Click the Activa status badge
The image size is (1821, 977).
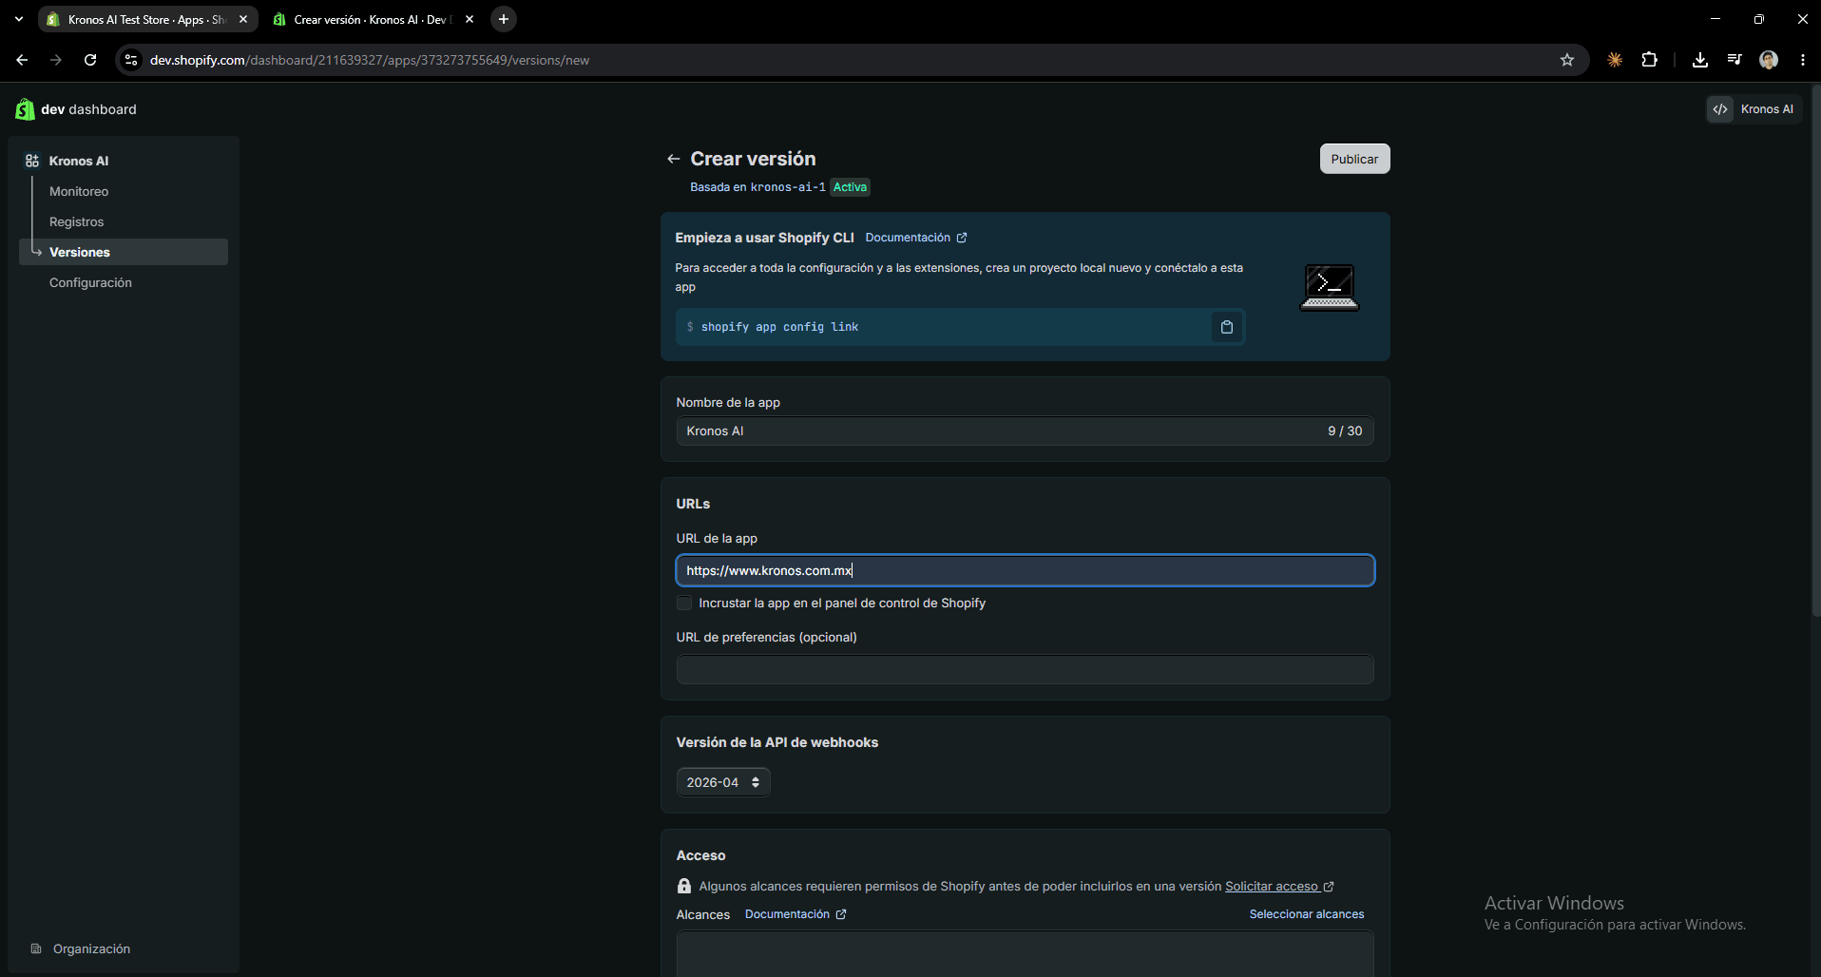[x=850, y=187]
